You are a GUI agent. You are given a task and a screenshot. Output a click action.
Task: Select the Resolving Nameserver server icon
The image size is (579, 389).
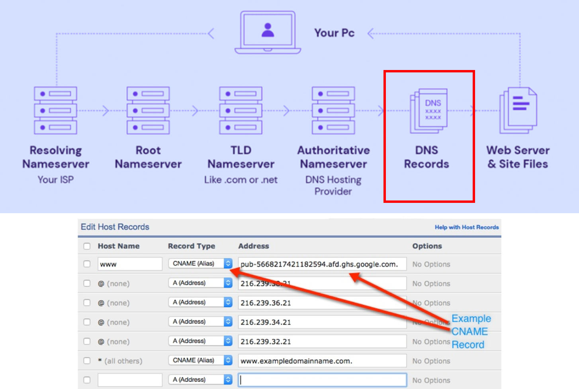tap(55, 111)
